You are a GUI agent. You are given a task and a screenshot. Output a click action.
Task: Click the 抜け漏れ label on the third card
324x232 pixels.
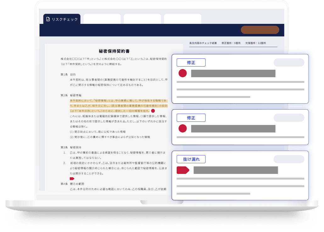tap(191, 159)
